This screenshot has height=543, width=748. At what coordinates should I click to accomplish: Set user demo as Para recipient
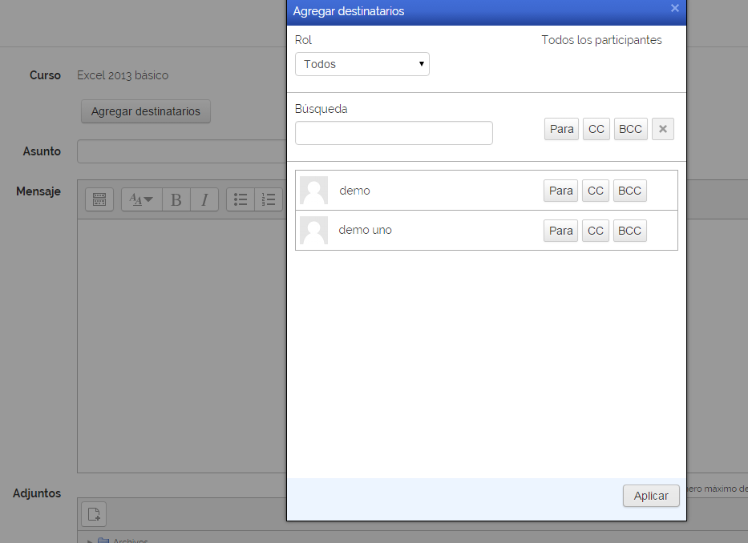point(560,191)
